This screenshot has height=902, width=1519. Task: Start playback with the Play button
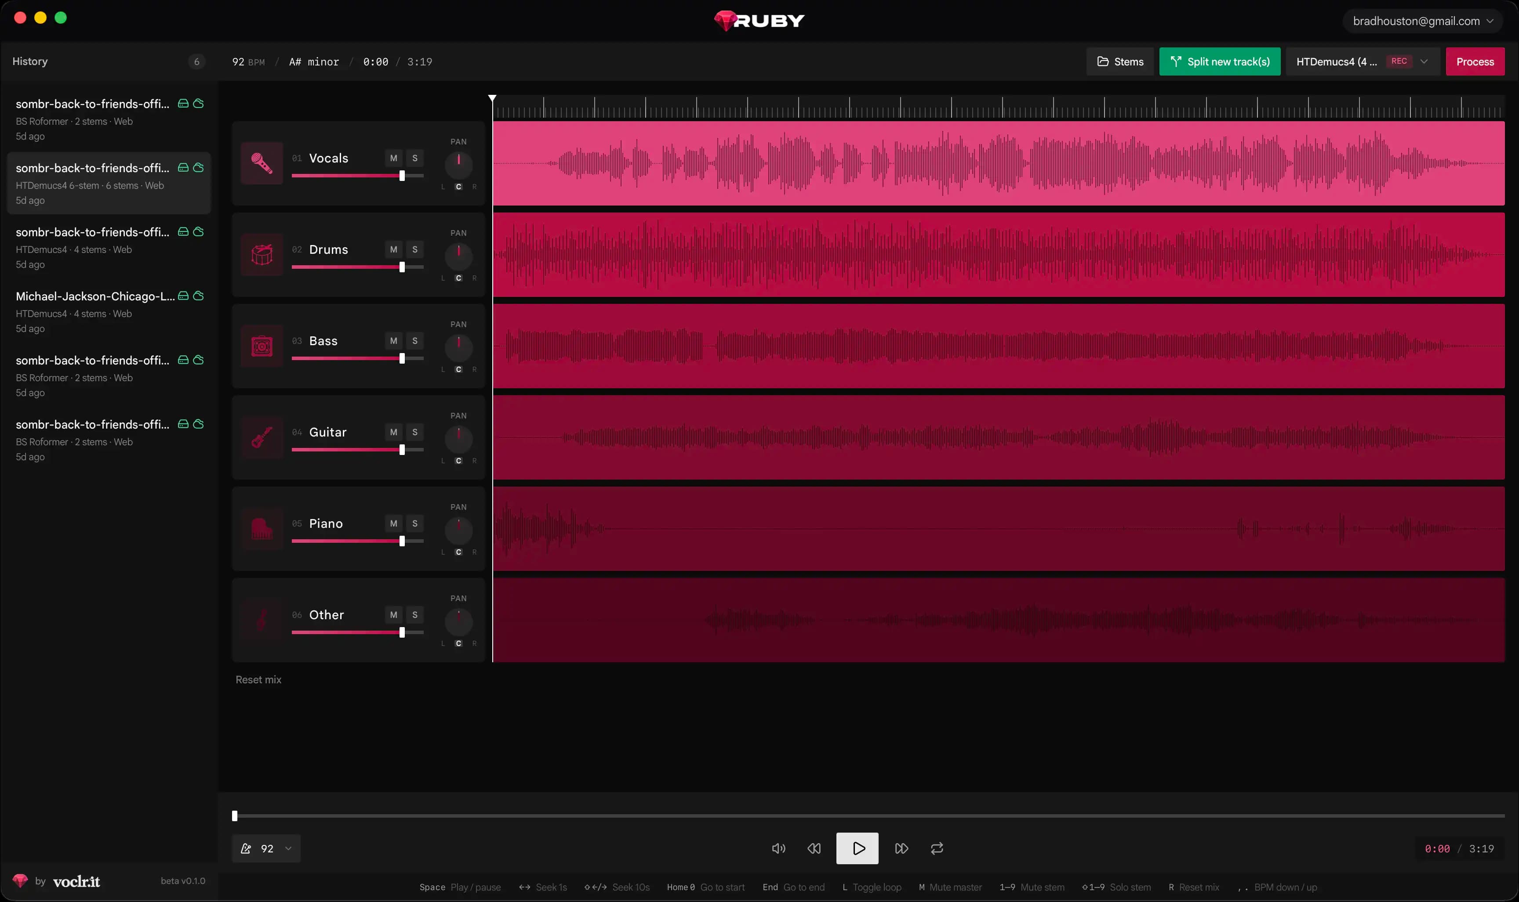point(857,848)
